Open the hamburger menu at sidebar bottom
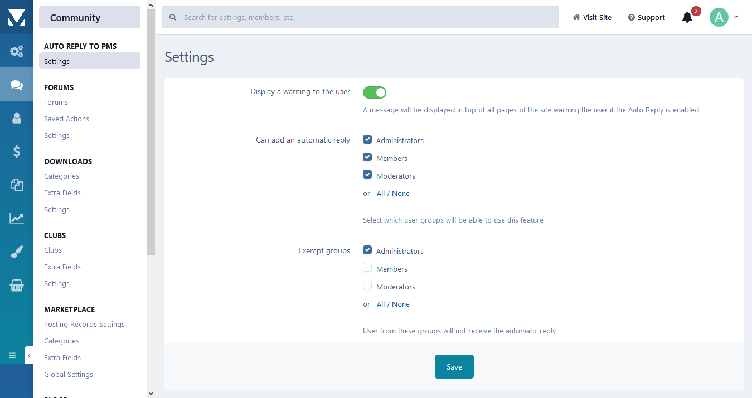The image size is (752, 398). pos(12,355)
